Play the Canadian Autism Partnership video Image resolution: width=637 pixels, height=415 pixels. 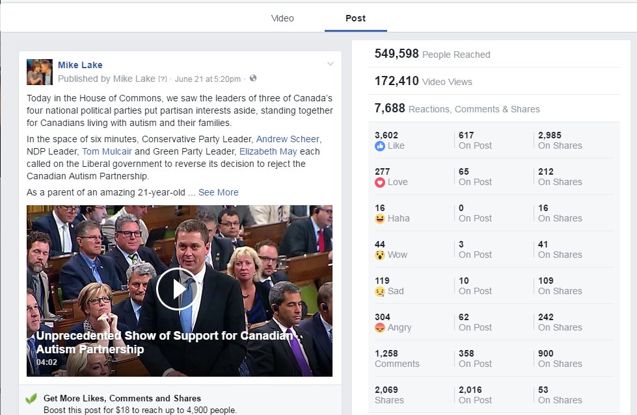click(x=177, y=290)
